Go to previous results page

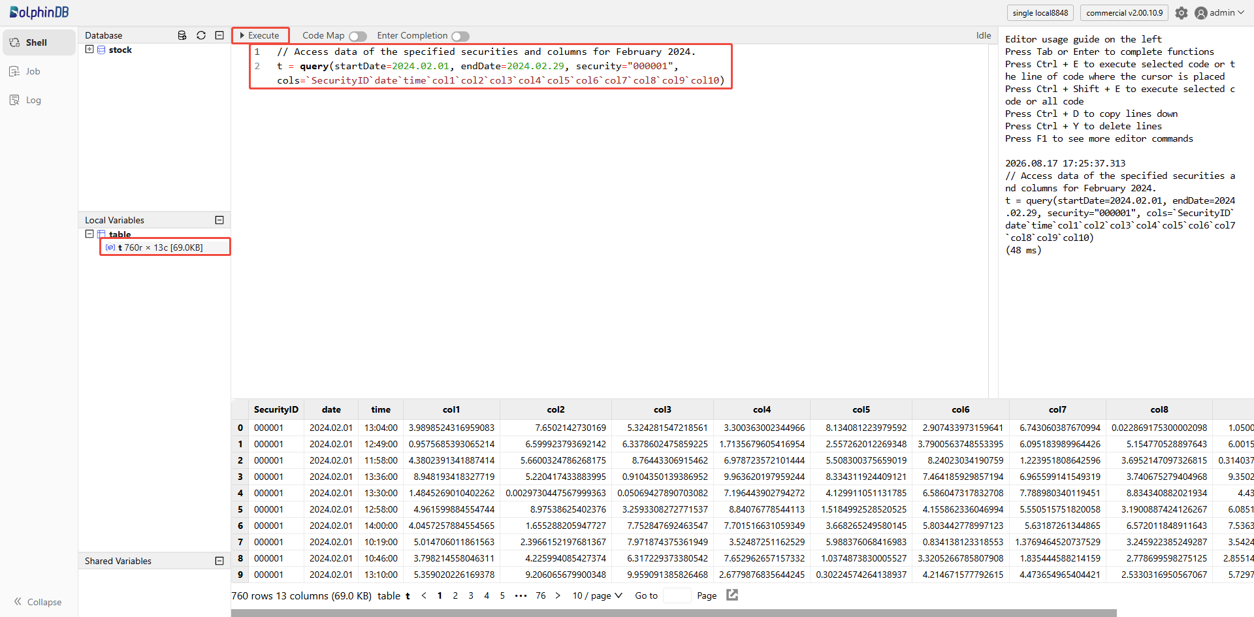(424, 595)
